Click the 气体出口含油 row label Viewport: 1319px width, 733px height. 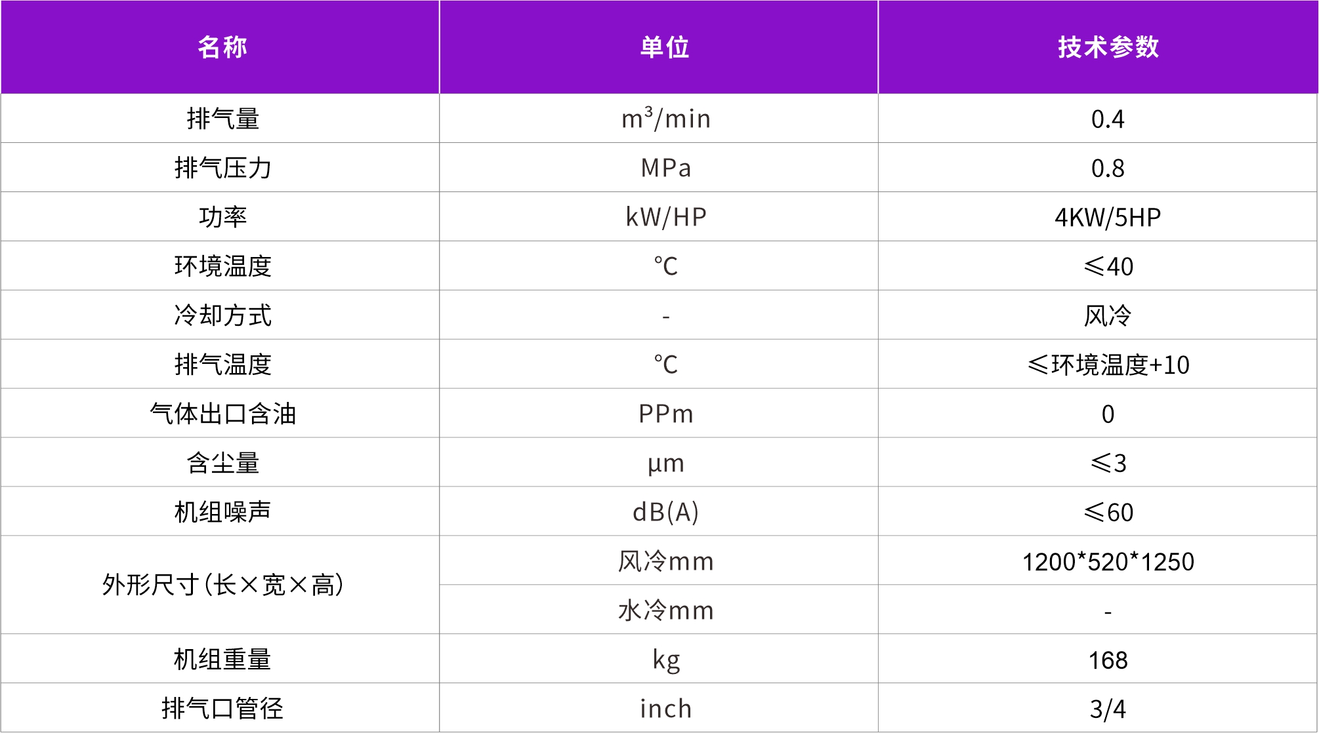[x=222, y=414]
